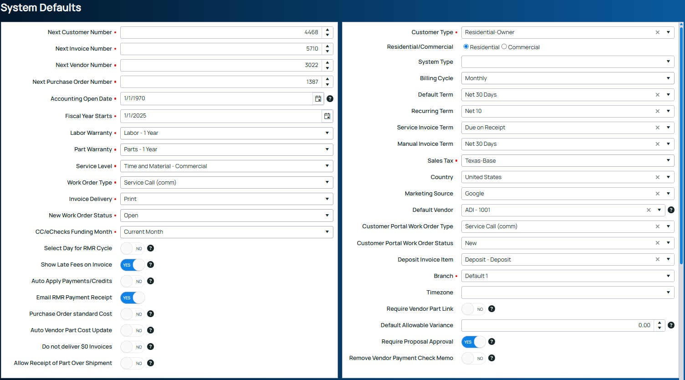Image resolution: width=685 pixels, height=380 pixels.
Task: Open the Labor Warranty dropdown
Action: click(x=327, y=133)
